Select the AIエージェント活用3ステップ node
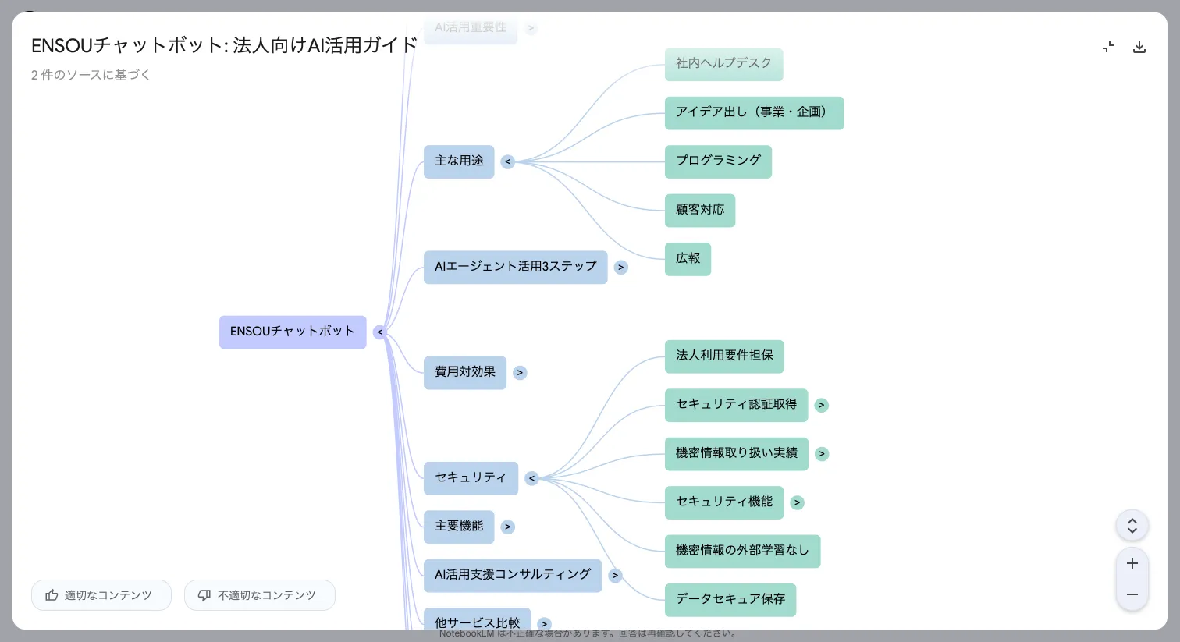Viewport: 1180px width, 642px height. (x=515, y=267)
